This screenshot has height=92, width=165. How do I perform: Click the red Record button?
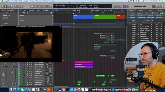coord(47,6)
